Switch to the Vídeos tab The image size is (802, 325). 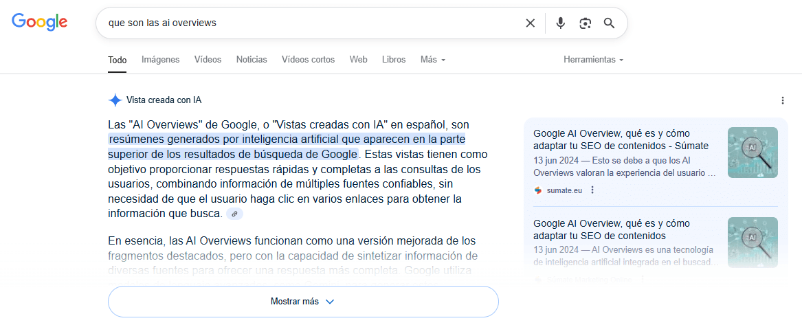[x=208, y=60]
